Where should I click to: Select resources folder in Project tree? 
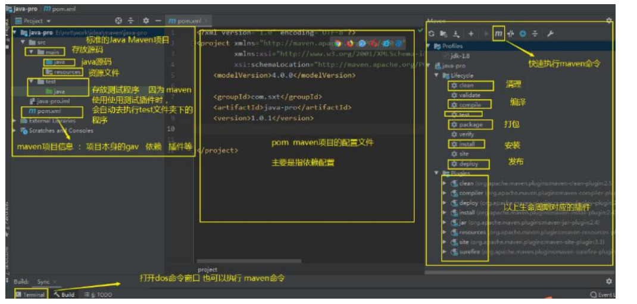[63, 72]
